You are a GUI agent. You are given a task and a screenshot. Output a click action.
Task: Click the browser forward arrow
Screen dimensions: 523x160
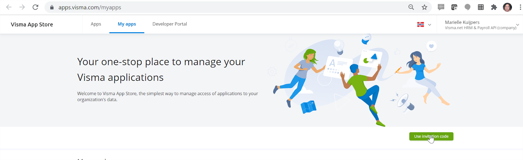click(x=22, y=7)
